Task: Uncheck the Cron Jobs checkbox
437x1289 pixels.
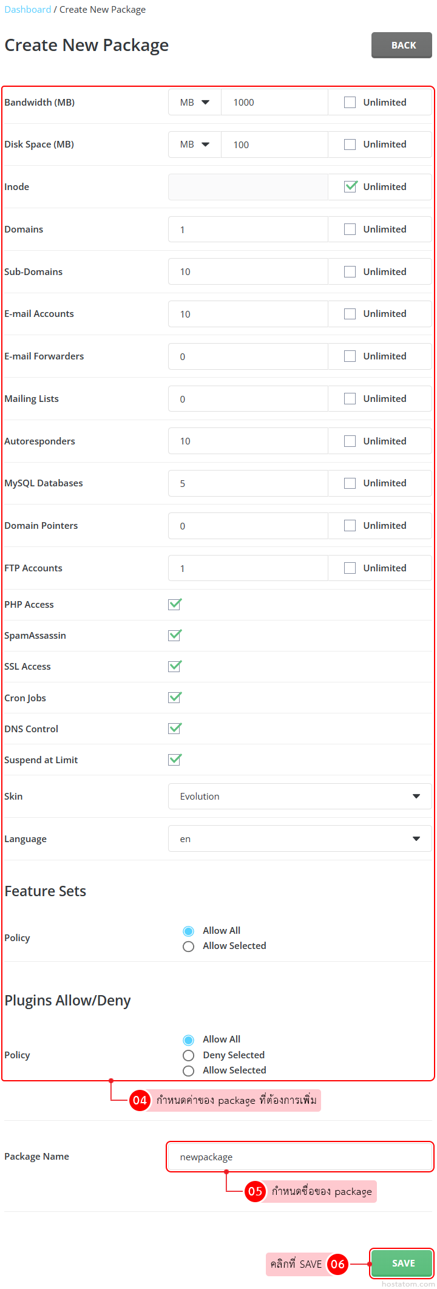Action: (x=175, y=698)
